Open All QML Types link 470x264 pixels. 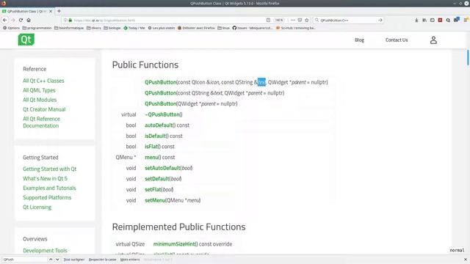click(x=39, y=90)
